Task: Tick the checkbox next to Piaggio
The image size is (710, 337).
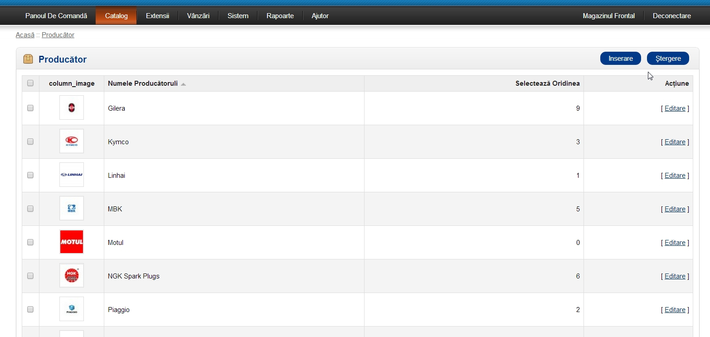Action: pos(30,309)
